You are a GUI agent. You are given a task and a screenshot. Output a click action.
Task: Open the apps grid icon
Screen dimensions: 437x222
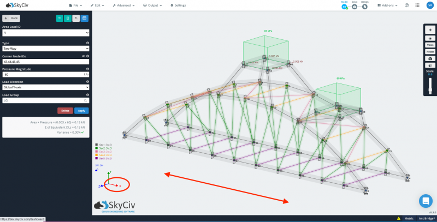click(418, 5)
